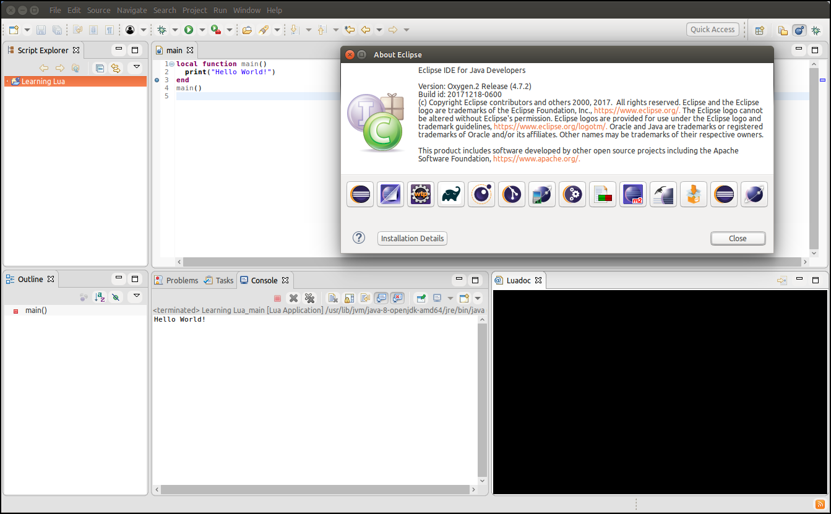Click the Gradle elephant icon in About dialog

[451, 194]
